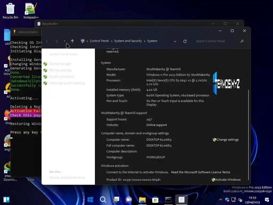Click the shield icon beside Device Manager

[45, 64]
